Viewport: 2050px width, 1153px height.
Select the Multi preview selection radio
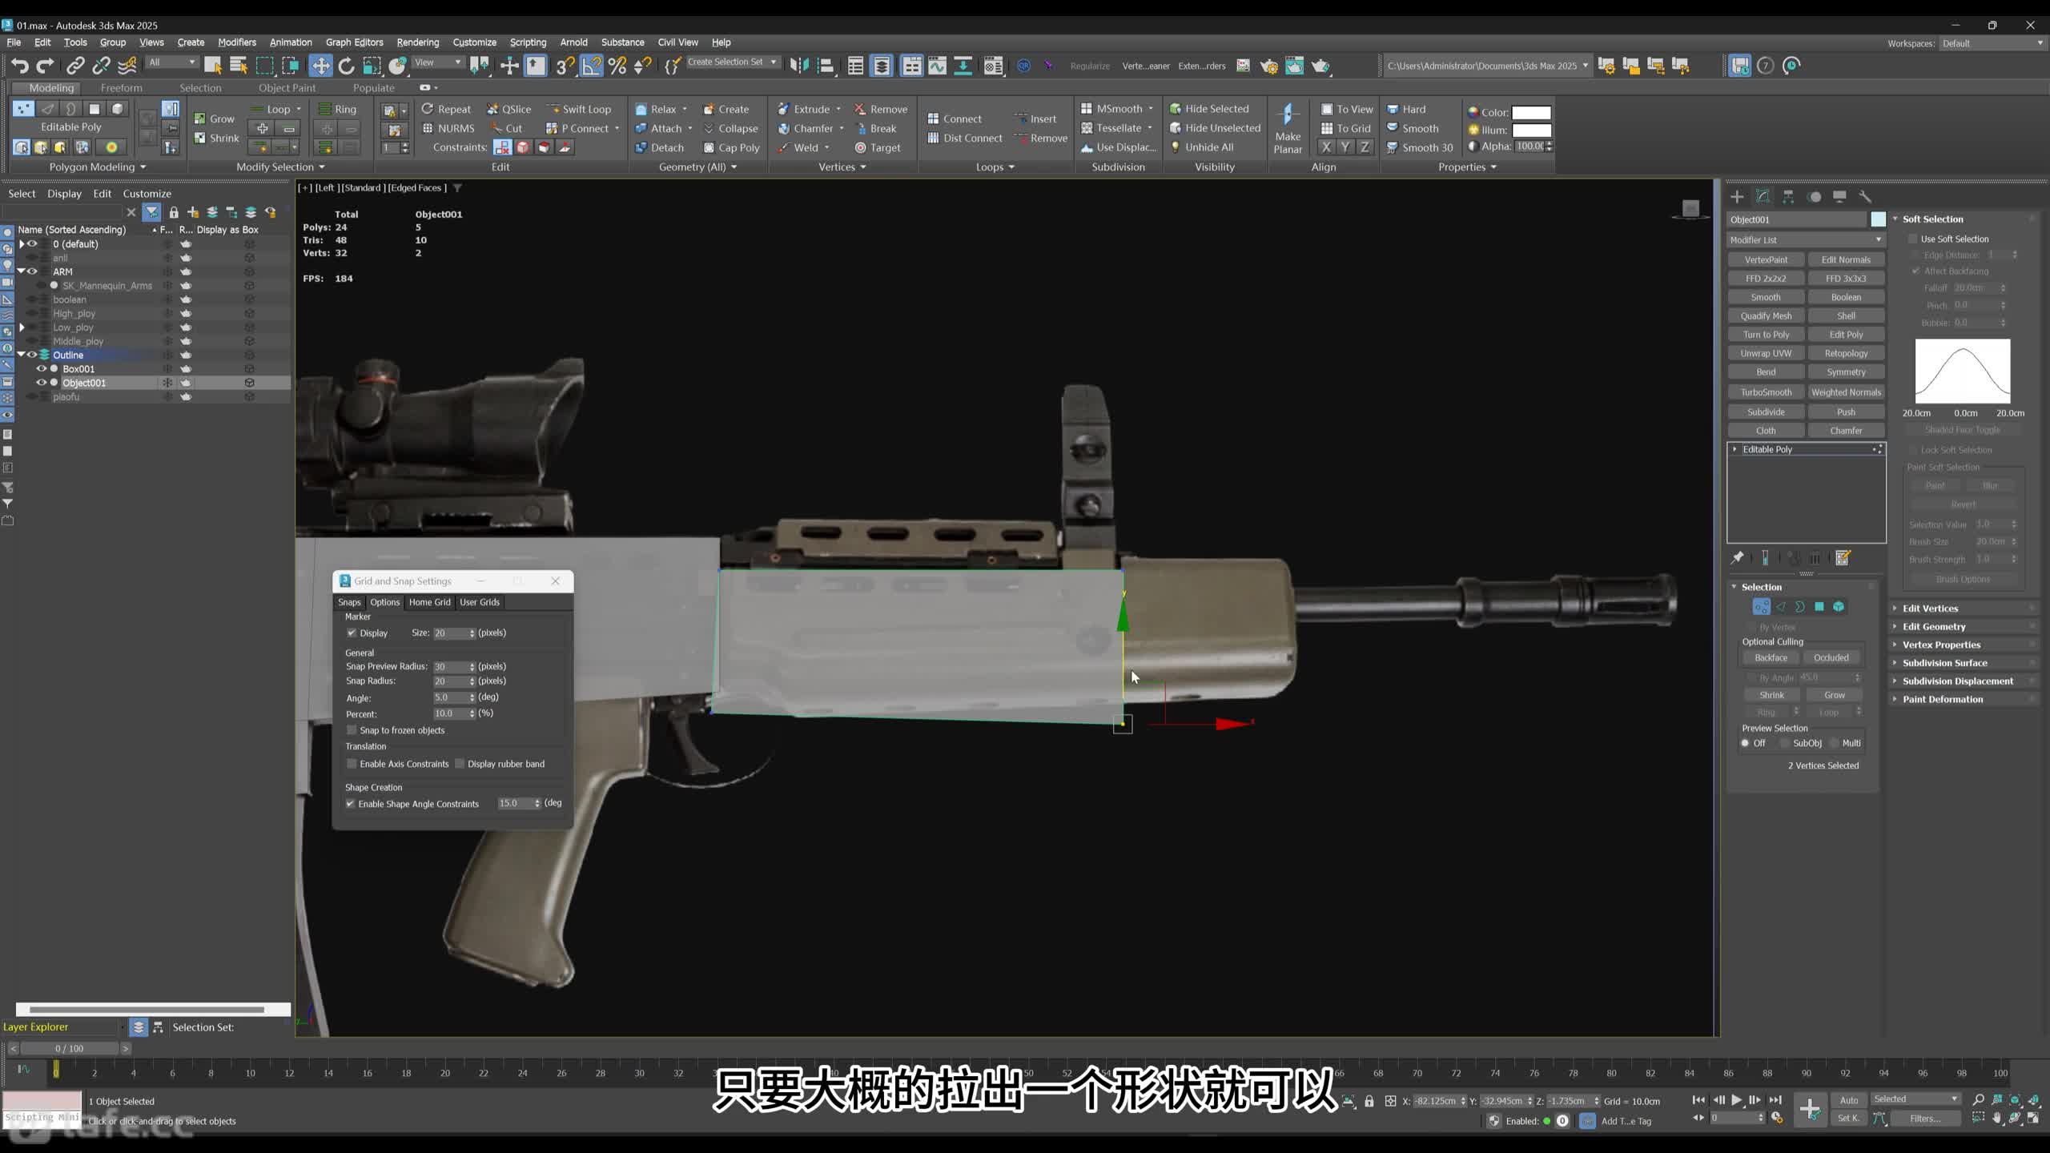[x=1834, y=743]
